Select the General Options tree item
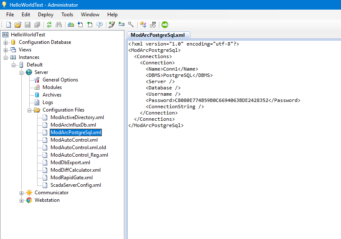341x239 pixels. point(60,80)
